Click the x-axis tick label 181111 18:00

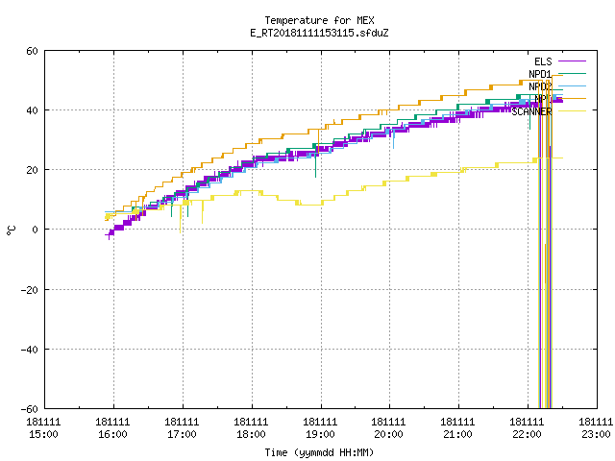251,428
